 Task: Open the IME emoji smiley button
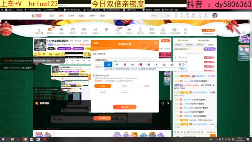click(x=183, y=65)
